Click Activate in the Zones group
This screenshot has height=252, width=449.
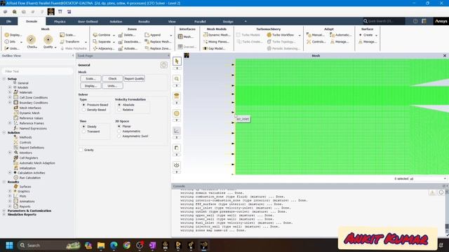(x=128, y=48)
